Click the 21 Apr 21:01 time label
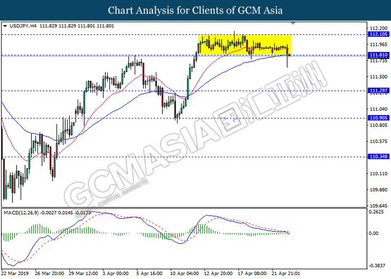The width and height of the screenshot is (391, 279). pyautogui.click(x=286, y=273)
